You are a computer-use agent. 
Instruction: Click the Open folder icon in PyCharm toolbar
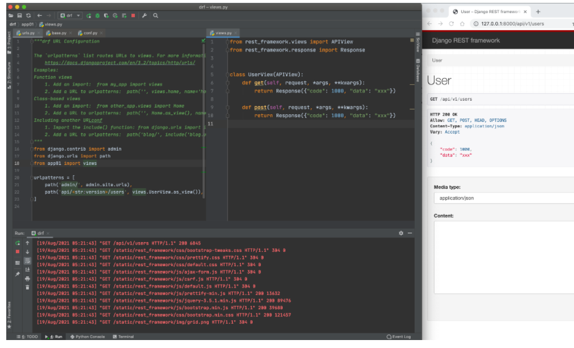(11, 16)
